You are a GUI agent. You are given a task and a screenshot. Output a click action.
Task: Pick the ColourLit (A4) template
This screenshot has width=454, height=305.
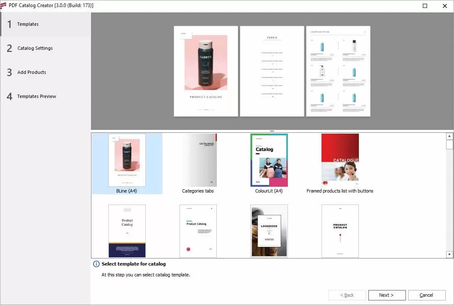tap(269, 160)
